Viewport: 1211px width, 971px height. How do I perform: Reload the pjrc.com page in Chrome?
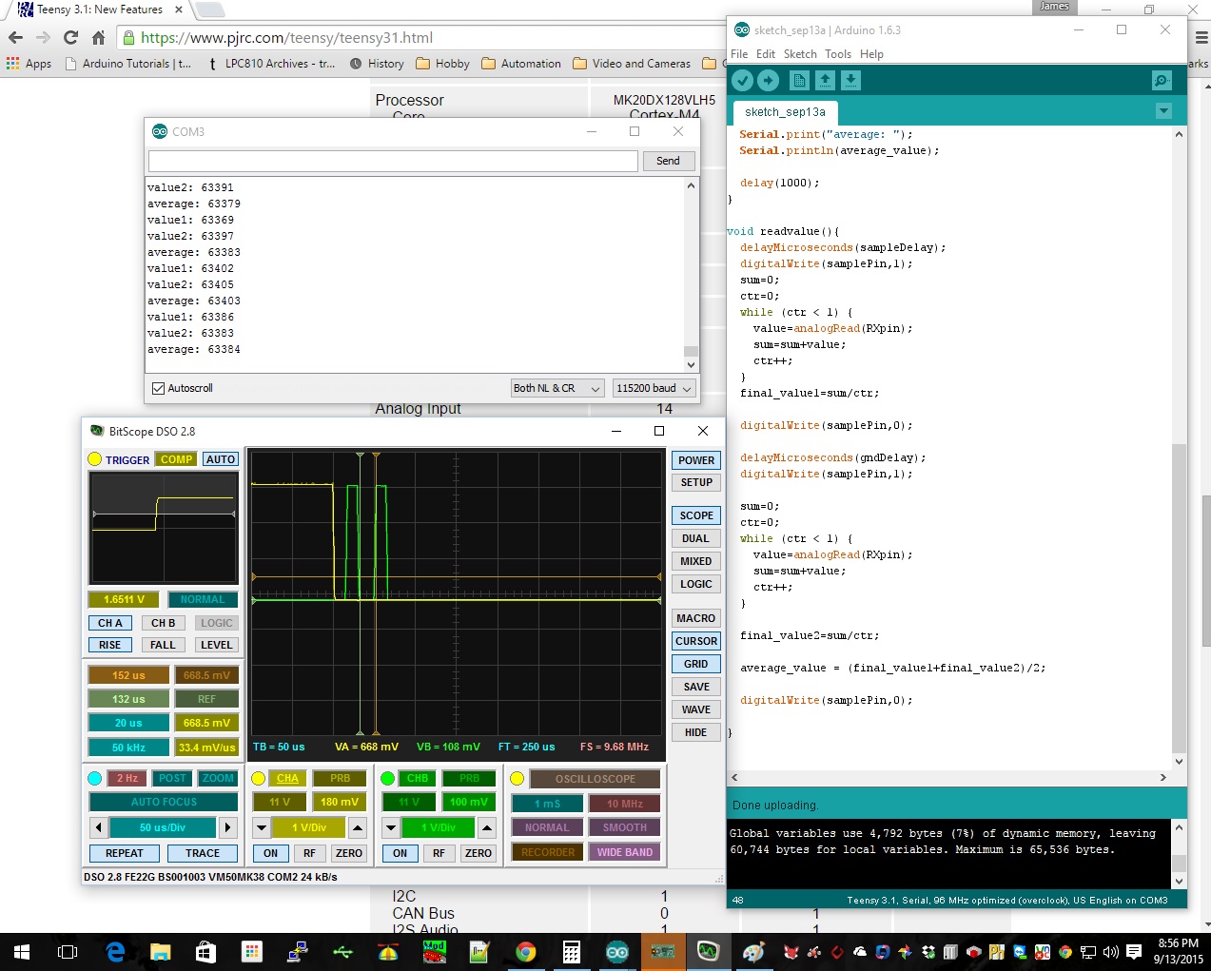pos(70,38)
